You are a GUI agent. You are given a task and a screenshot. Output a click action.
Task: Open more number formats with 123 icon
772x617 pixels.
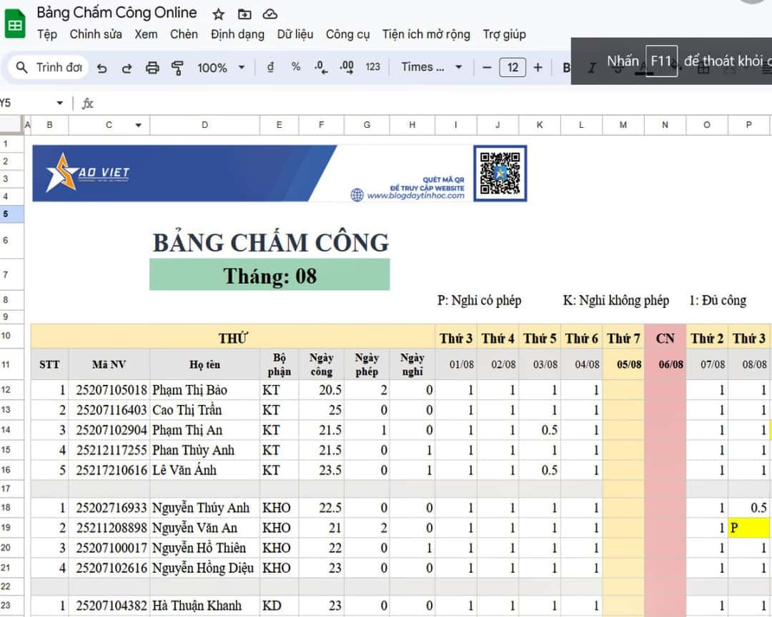tap(373, 66)
